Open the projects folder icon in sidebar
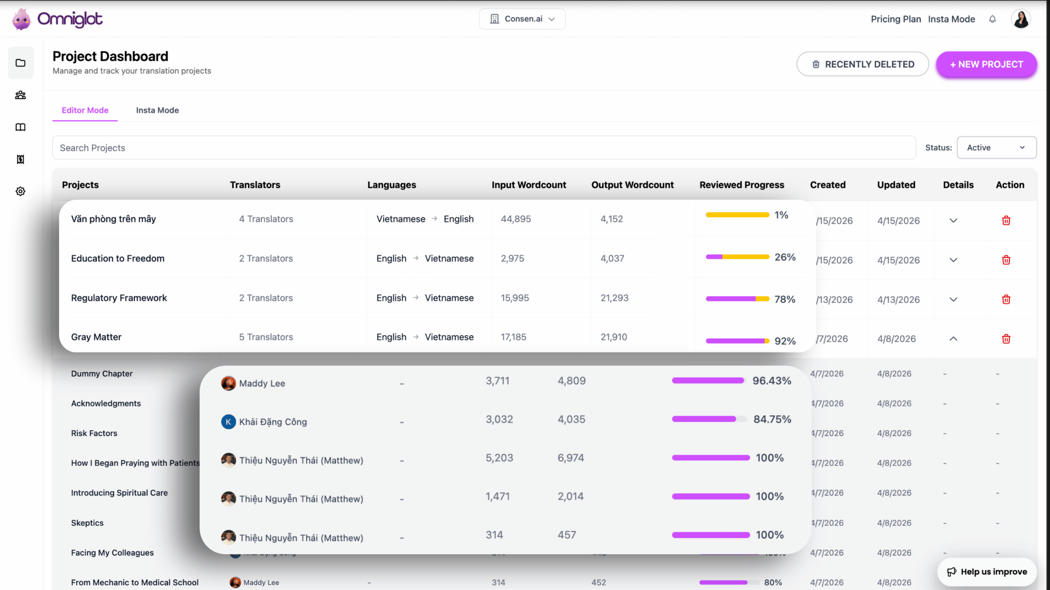The width and height of the screenshot is (1050, 590). 21,63
